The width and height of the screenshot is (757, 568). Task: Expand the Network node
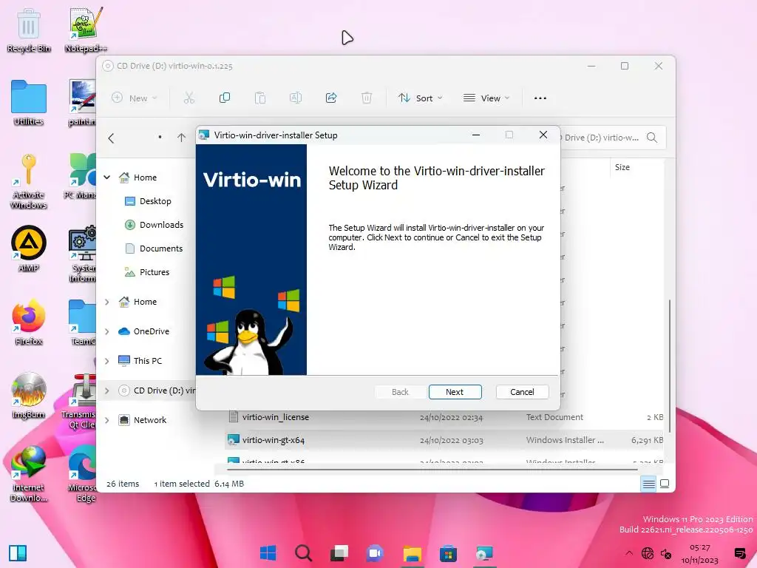(x=106, y=420)
